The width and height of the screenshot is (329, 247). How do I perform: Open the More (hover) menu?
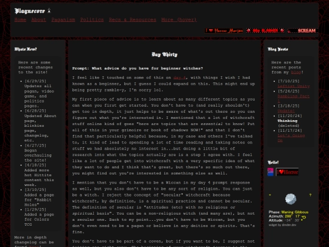click(x=179, y=20)
